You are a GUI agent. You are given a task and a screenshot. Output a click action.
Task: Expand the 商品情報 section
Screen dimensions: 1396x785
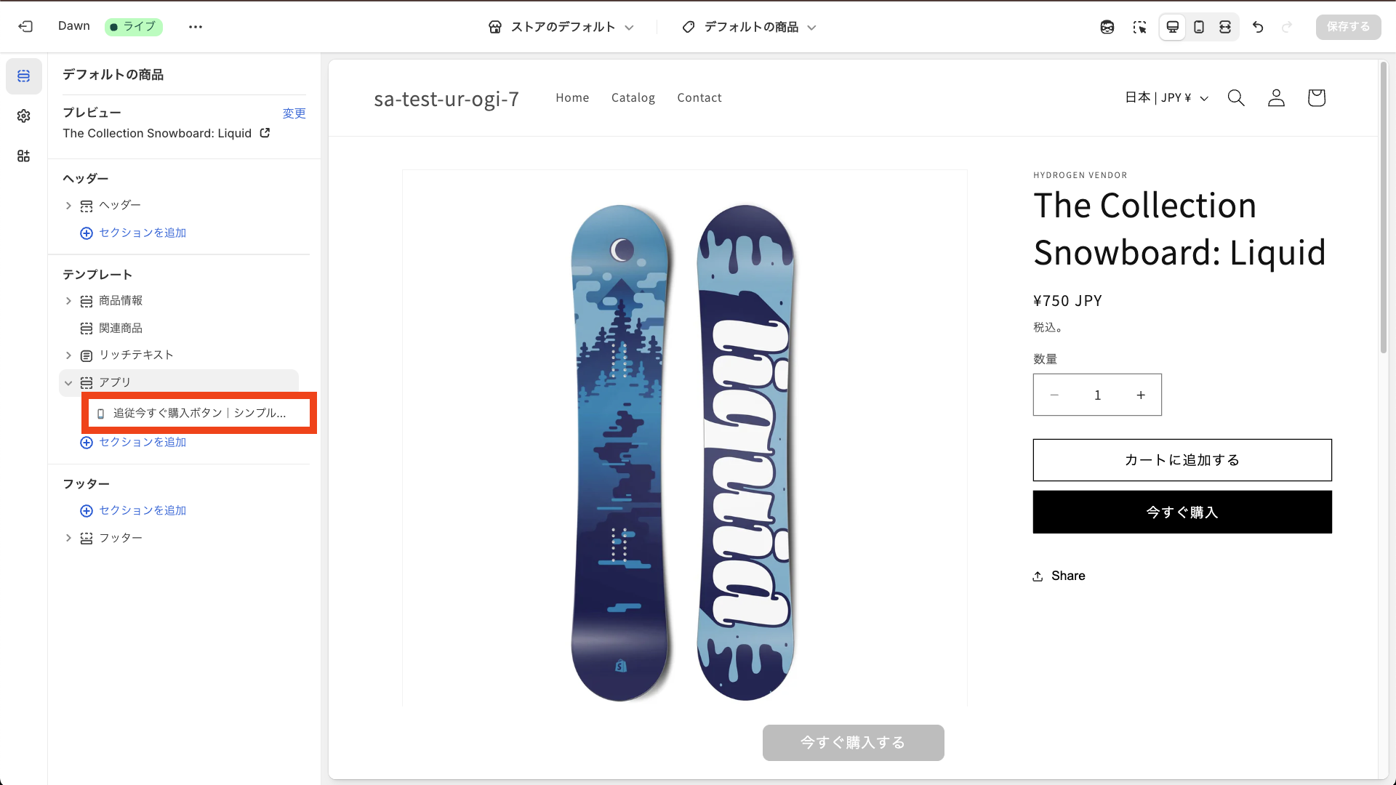click(x=68, y=301)
